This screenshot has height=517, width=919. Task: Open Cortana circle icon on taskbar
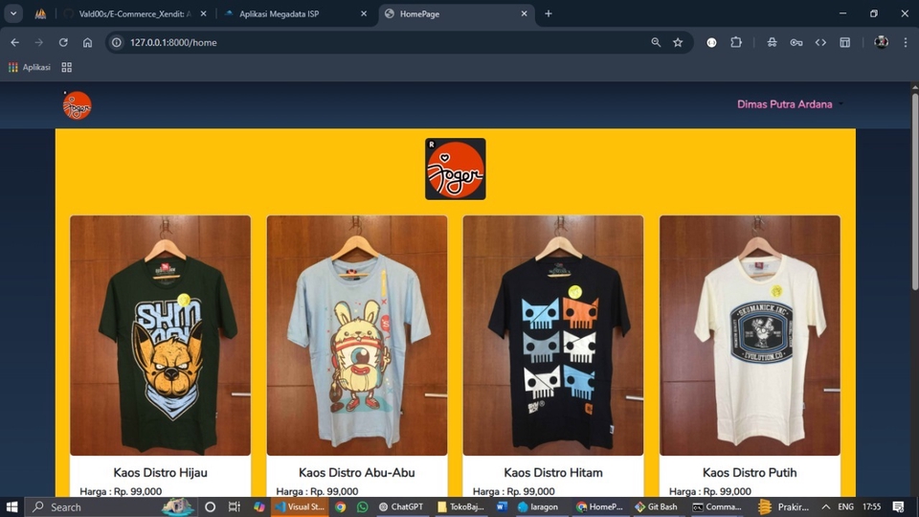point(210,507)
